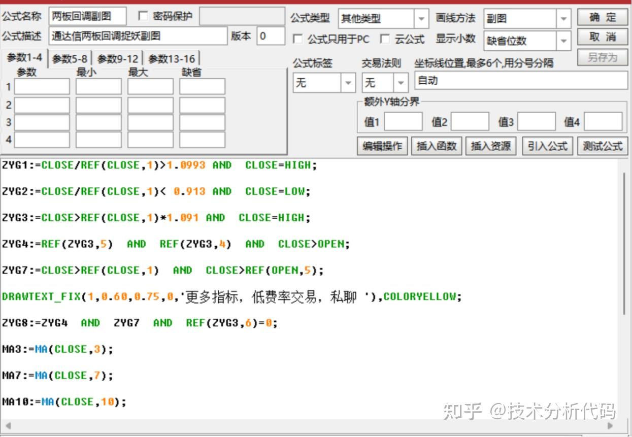This screenshot has height=437, width=632.
Task: Click row 1 缺省 field
Action: [x=202, y=87]
